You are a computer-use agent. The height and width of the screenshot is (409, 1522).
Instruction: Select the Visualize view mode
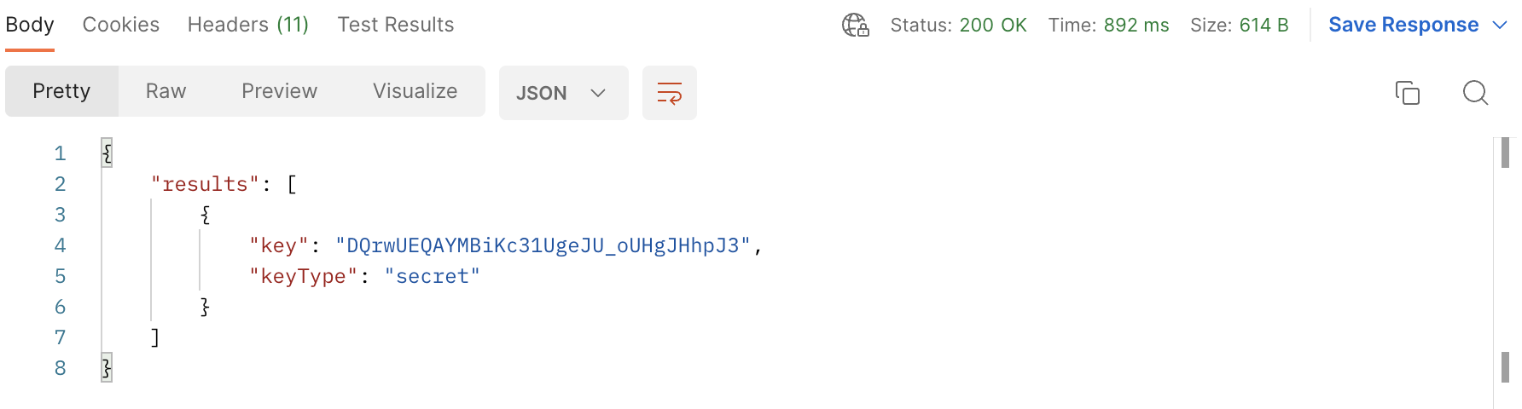(415, 91)
